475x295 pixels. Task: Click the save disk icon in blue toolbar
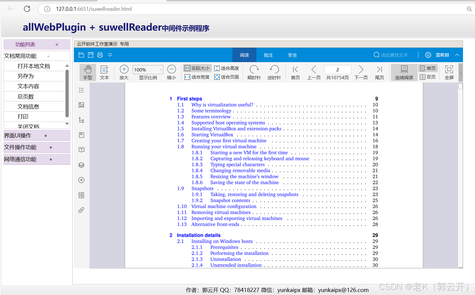[x=91, y=55]
